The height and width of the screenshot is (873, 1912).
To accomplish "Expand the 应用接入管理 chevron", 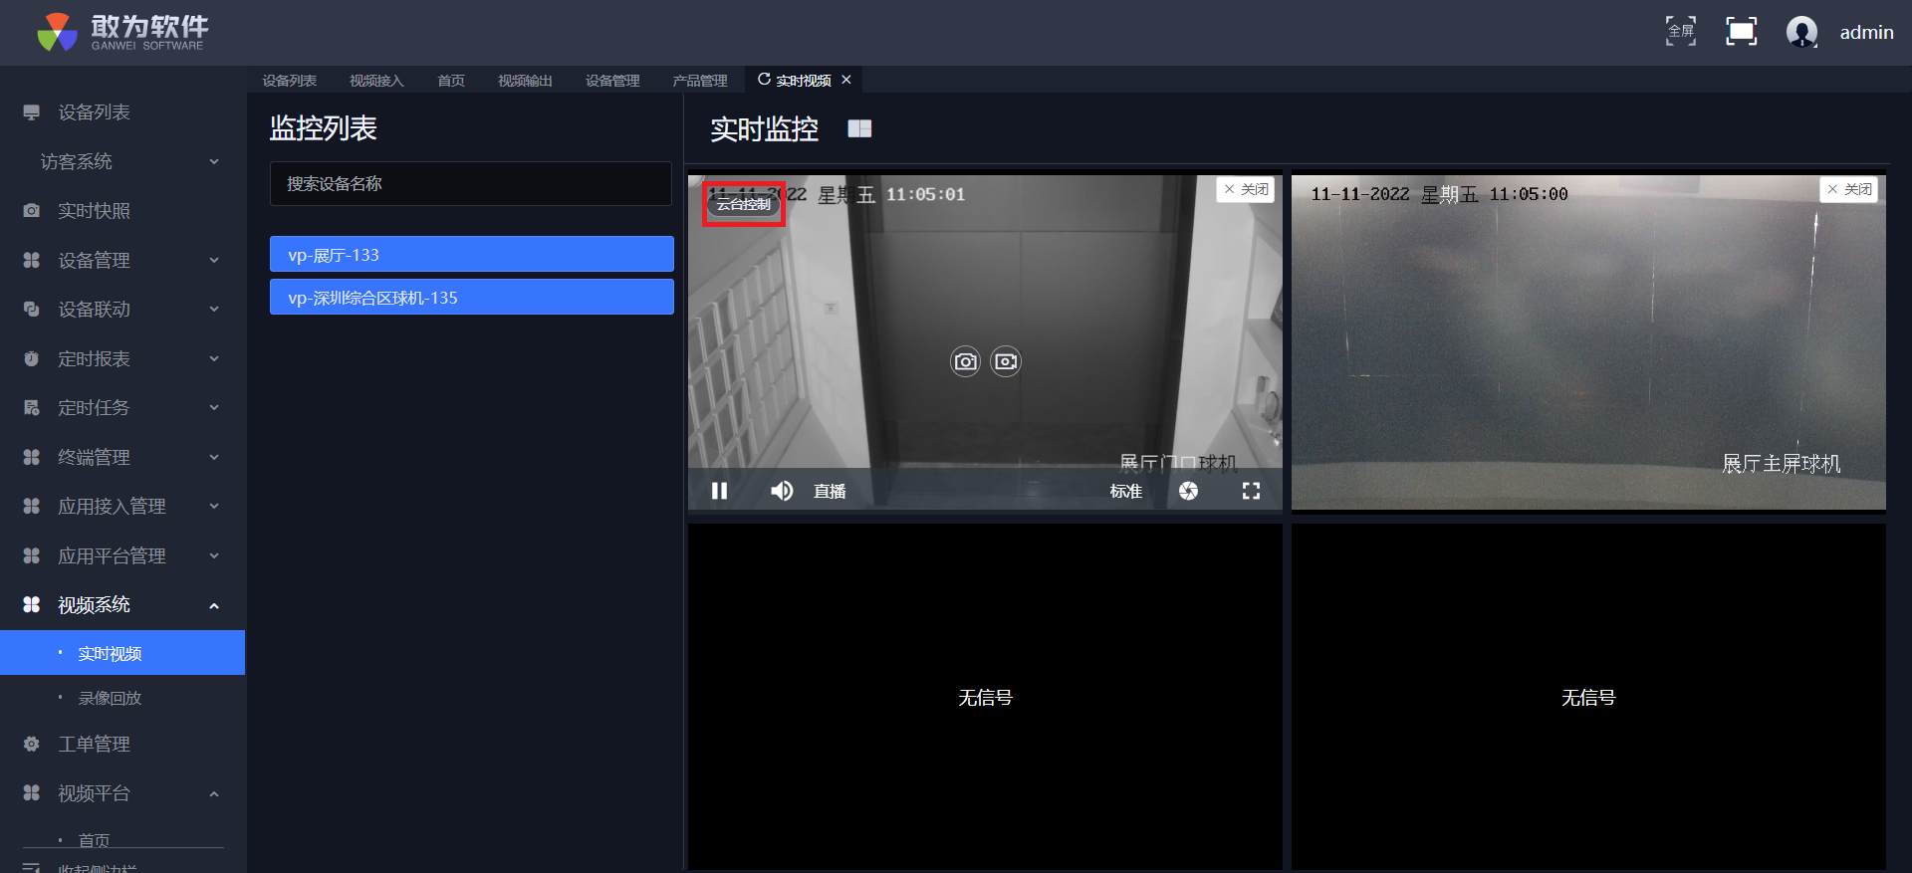I will click(x=214, y=506).
